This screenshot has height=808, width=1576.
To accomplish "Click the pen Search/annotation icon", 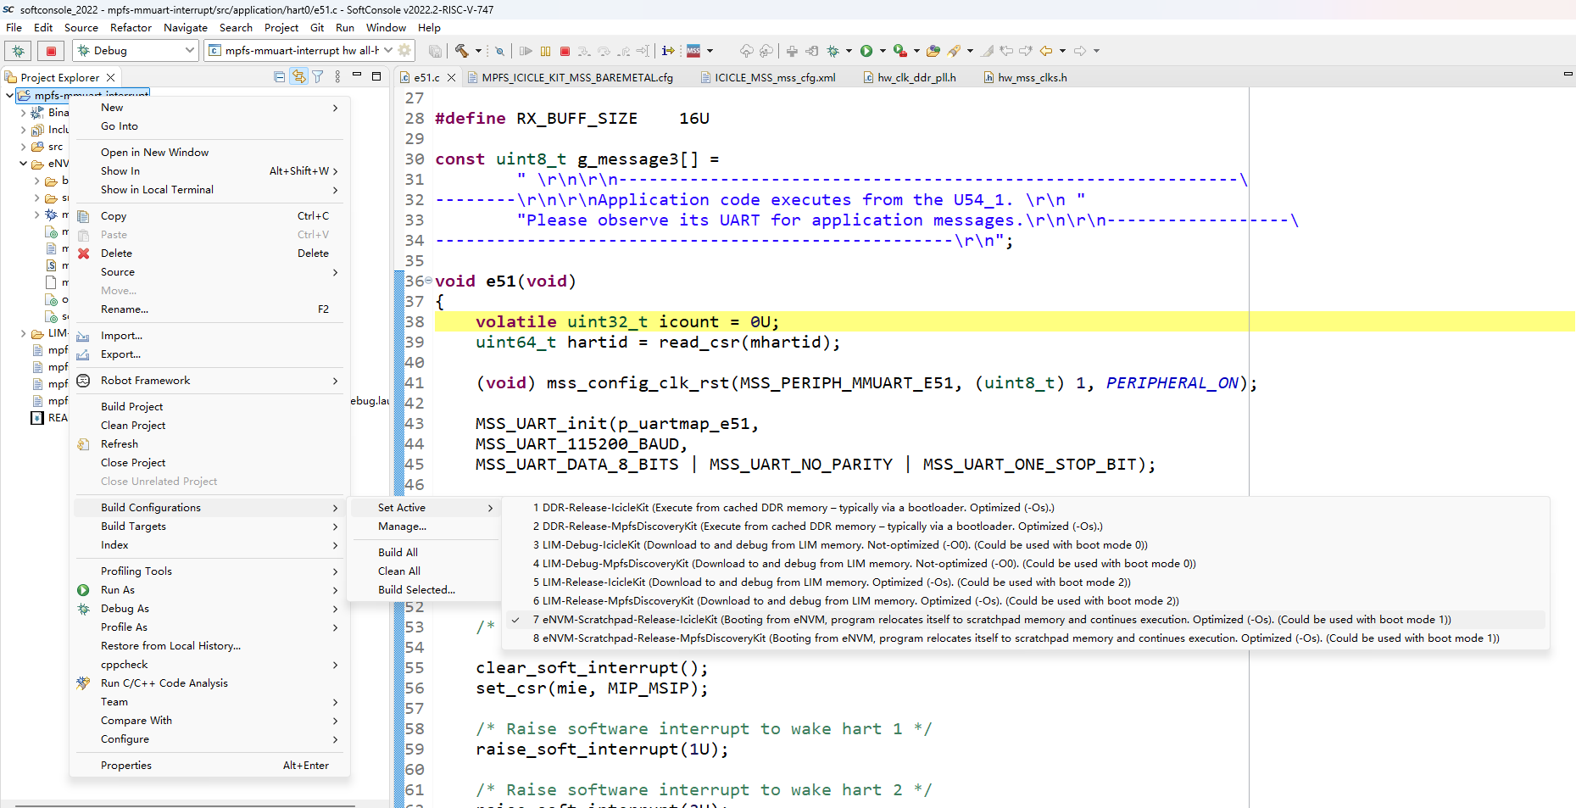I will point(954,51).
